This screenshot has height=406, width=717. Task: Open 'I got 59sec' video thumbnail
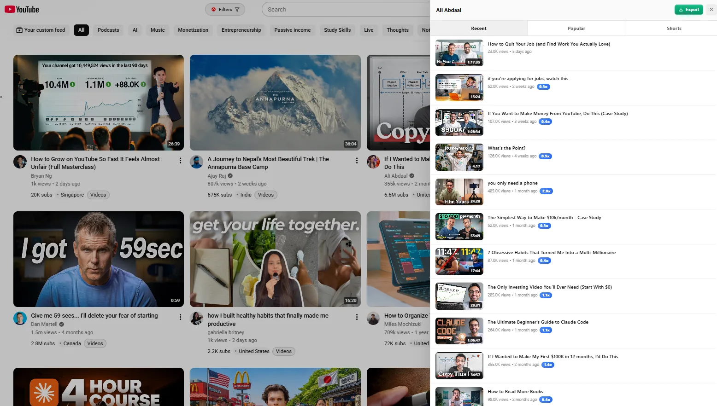pos(99,259)
